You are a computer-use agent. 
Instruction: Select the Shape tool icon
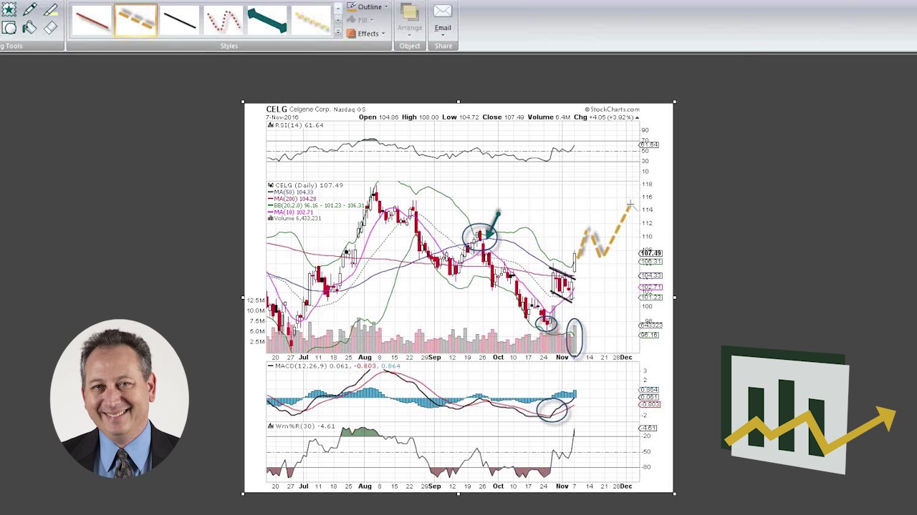(x=9, y=28)
